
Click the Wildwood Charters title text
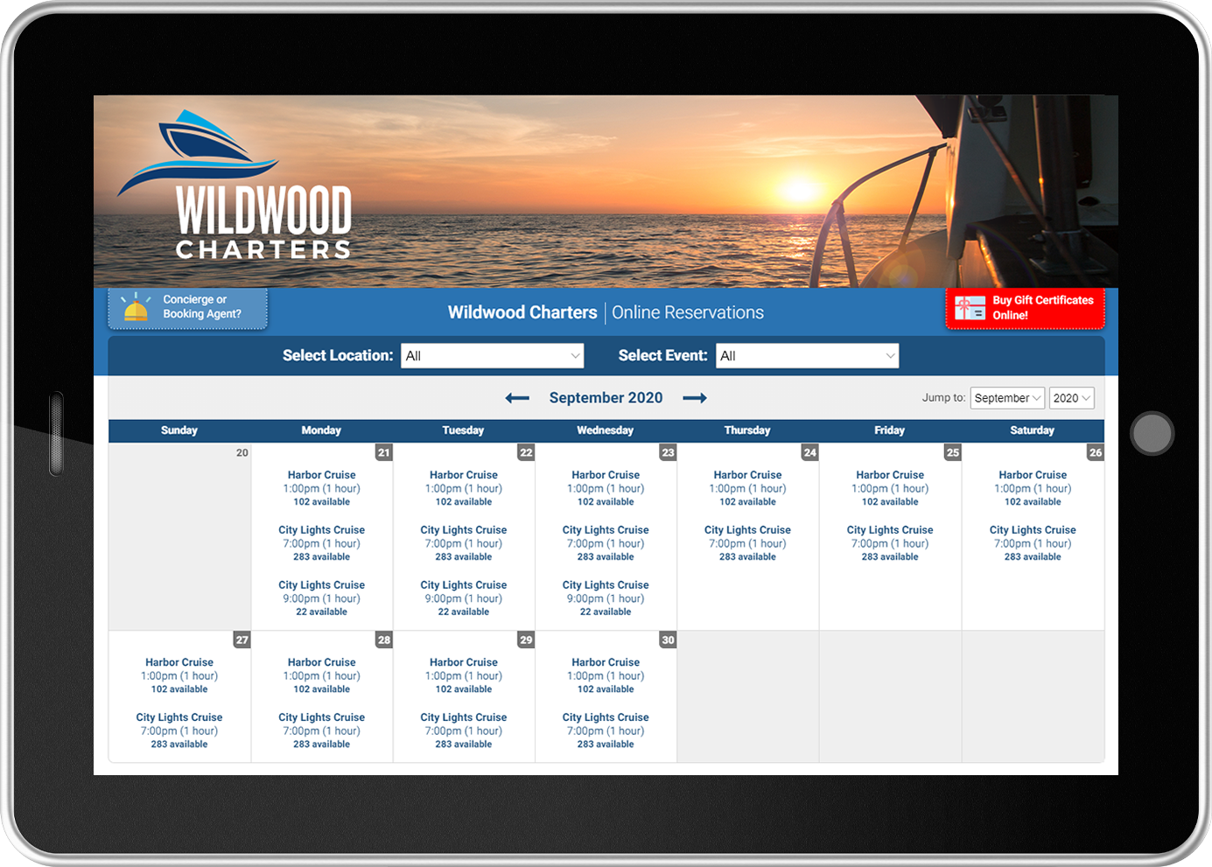tap(522, 312)
